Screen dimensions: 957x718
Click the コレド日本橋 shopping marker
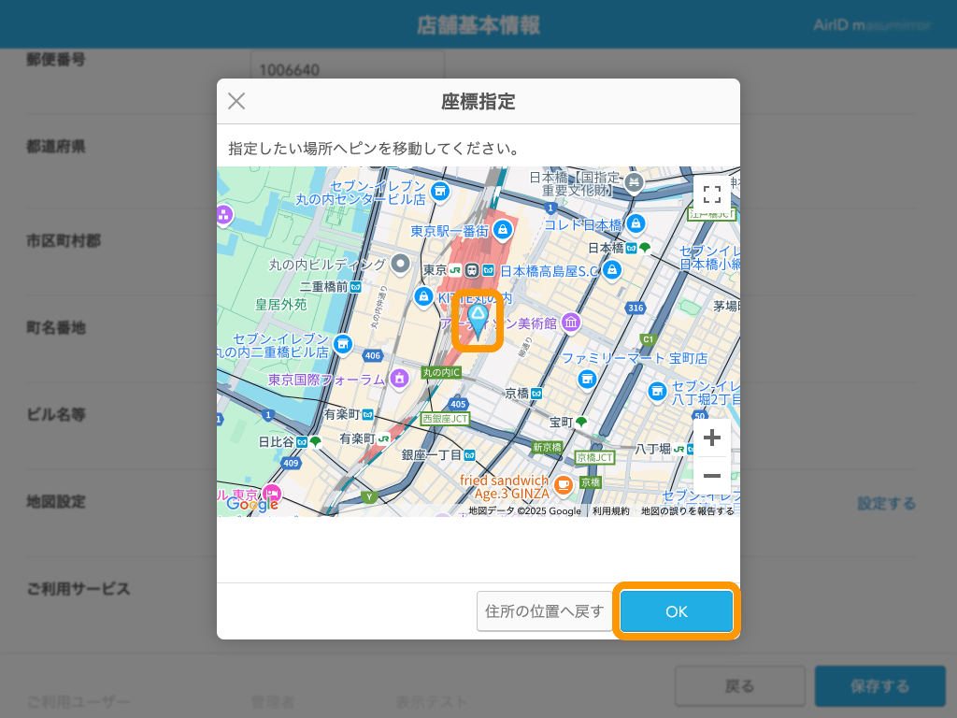coord(636,223)
